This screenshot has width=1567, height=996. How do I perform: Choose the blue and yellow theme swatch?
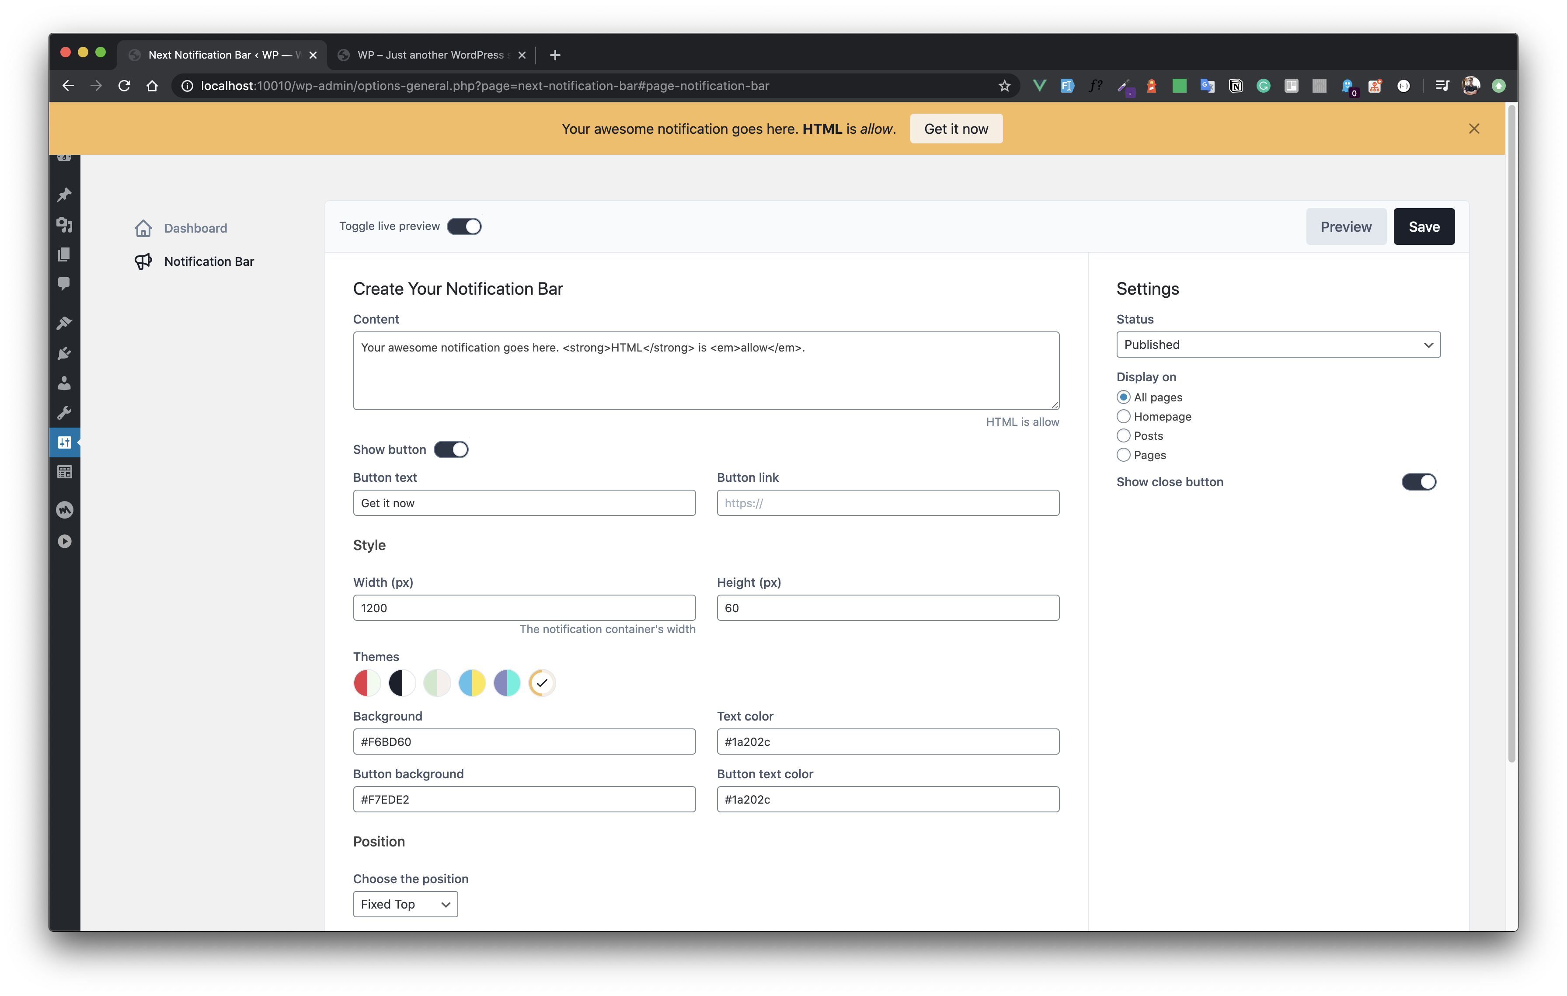click(x=472, y=683)
